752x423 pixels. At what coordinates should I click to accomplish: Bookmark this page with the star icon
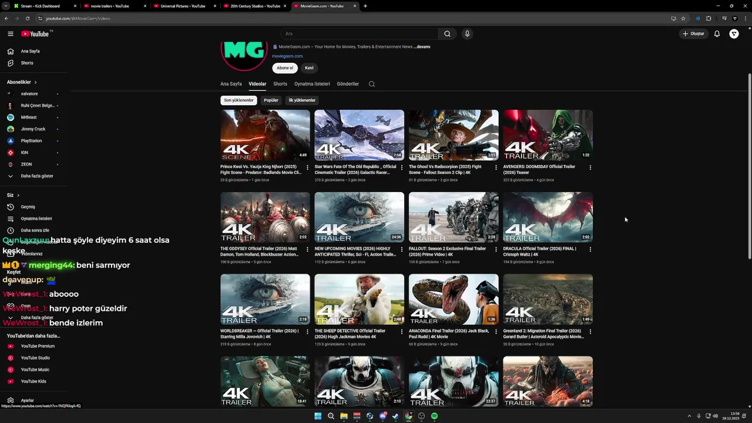coord(683,18)
